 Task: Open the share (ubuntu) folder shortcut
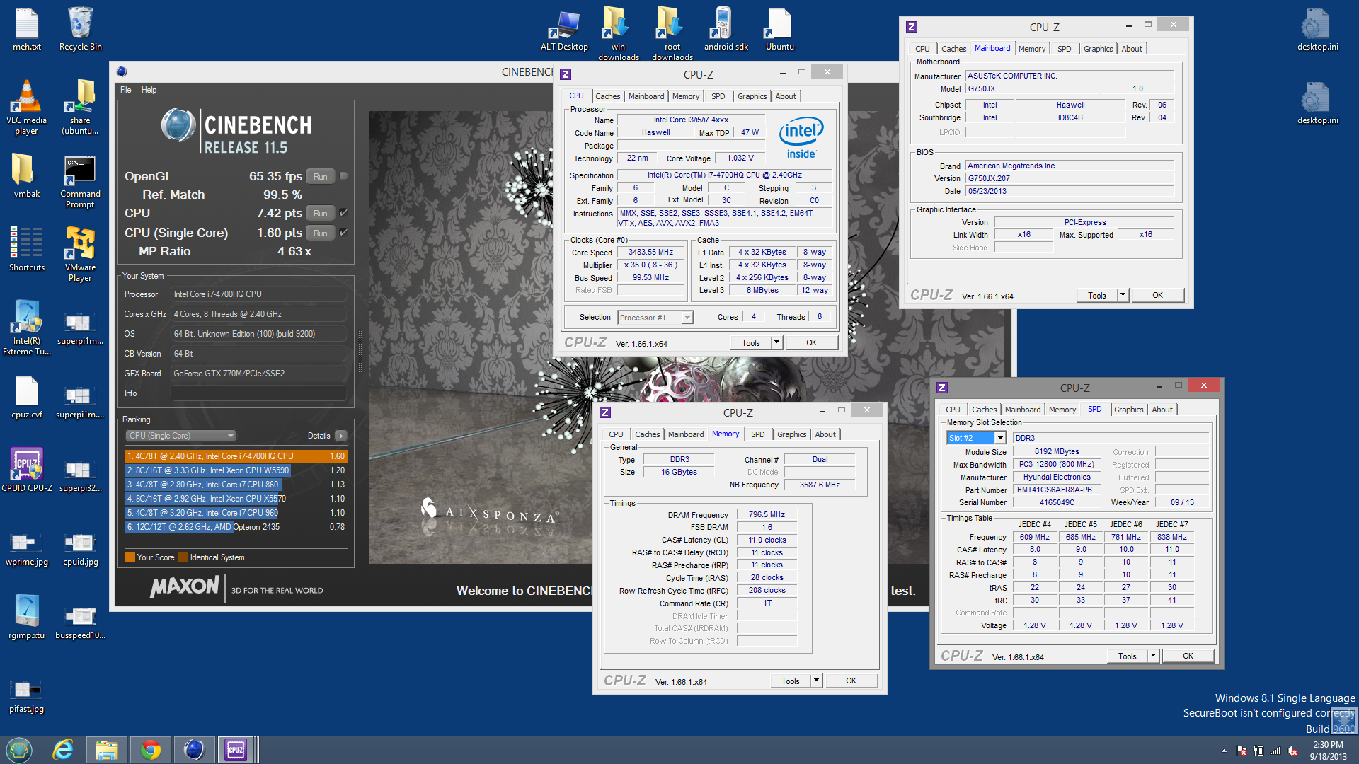tap(80, 107)
